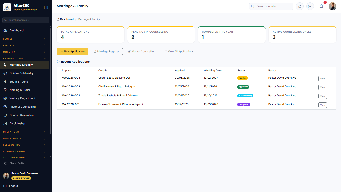Toggle the sidebar collapse panel icon

pos(46,7)
